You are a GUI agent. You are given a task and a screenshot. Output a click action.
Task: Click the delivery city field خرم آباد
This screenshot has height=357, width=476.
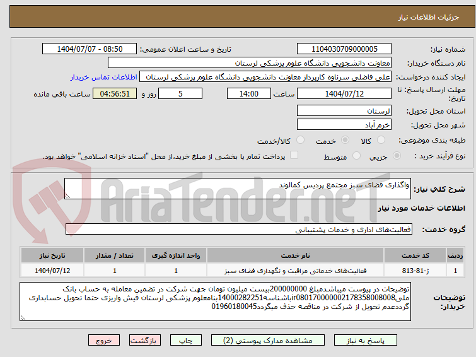(344, 124)
